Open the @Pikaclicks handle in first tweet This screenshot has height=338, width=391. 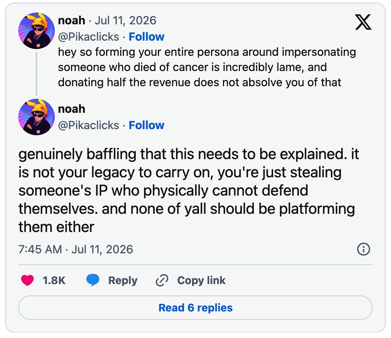[x=89, y=37]
